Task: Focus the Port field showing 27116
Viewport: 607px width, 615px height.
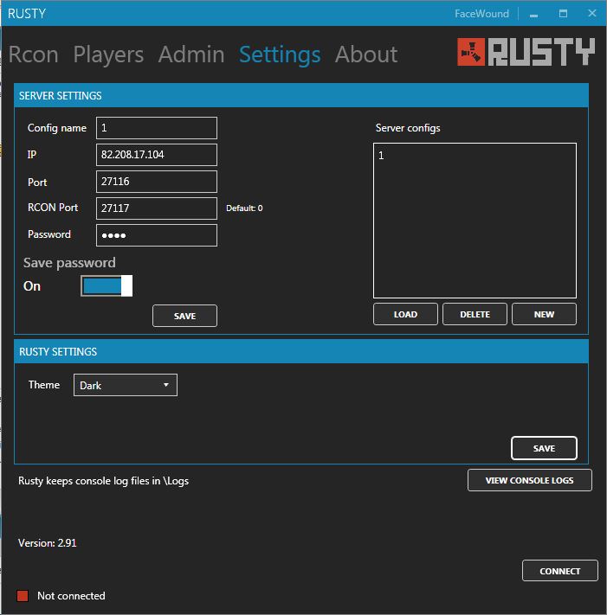Action: [157, 181]
